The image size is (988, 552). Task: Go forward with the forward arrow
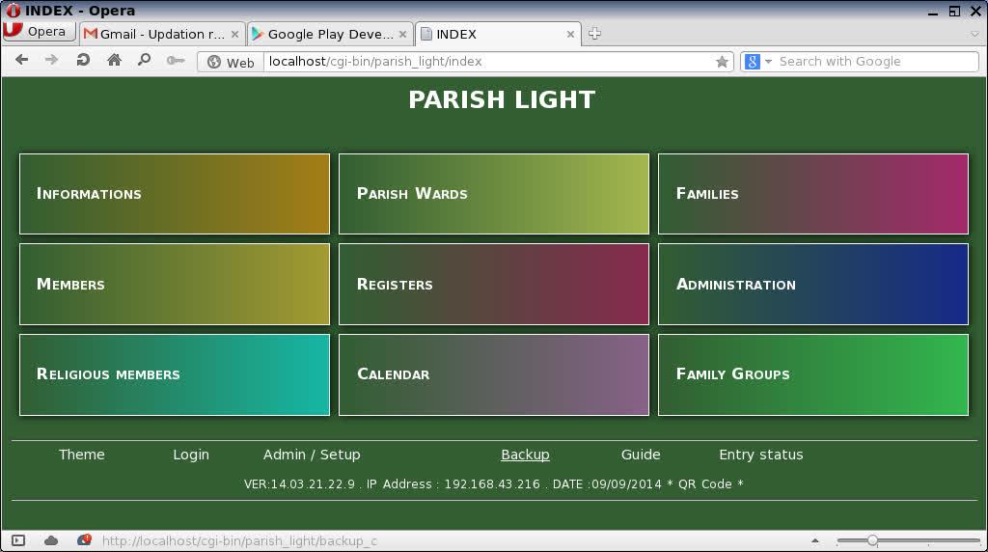(52, 60)
